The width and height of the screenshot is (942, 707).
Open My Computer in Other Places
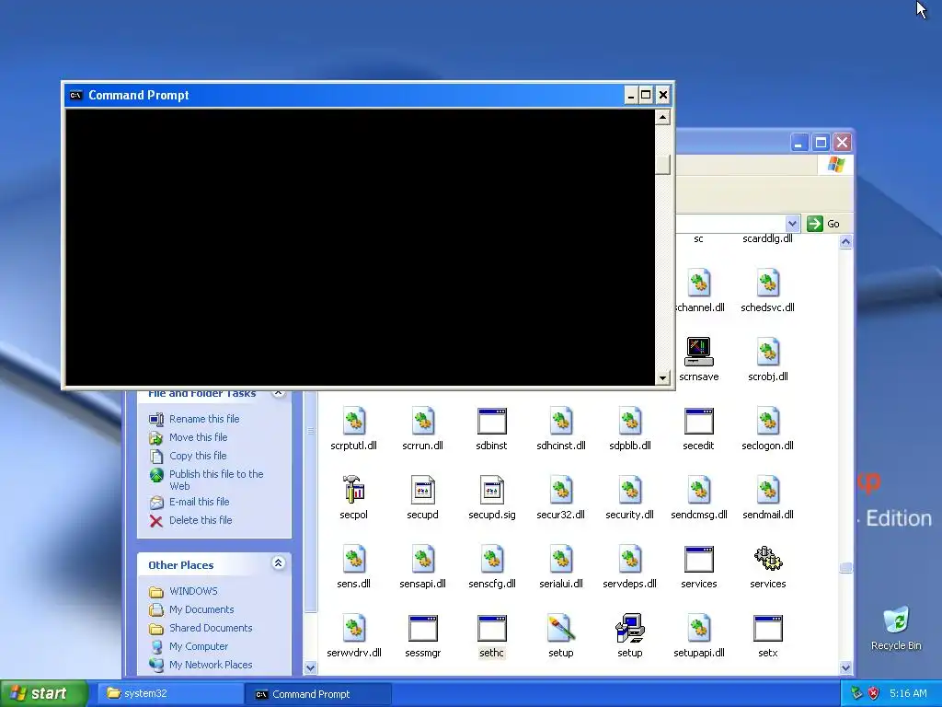[199, 646]
